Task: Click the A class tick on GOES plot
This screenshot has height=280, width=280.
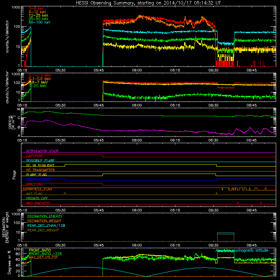Action: (x=19, y=135)
